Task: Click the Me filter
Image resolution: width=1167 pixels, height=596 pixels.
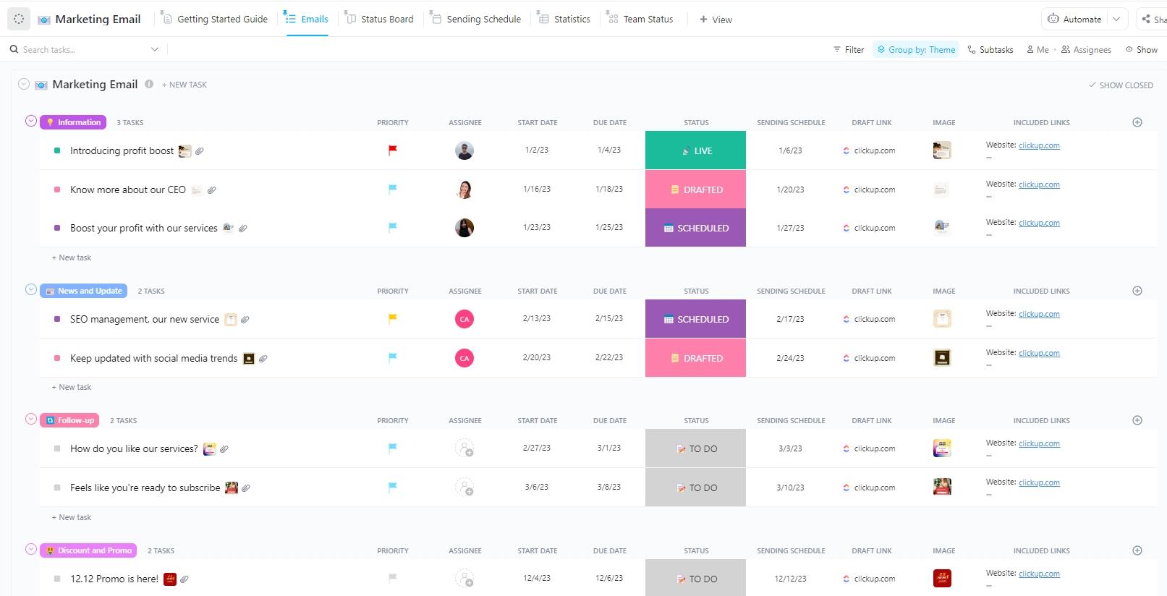Action: 1037,50
